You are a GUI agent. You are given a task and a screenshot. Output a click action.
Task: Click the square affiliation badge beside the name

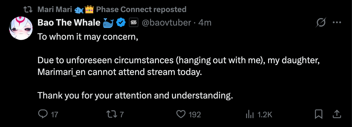[x=134, y=23]
